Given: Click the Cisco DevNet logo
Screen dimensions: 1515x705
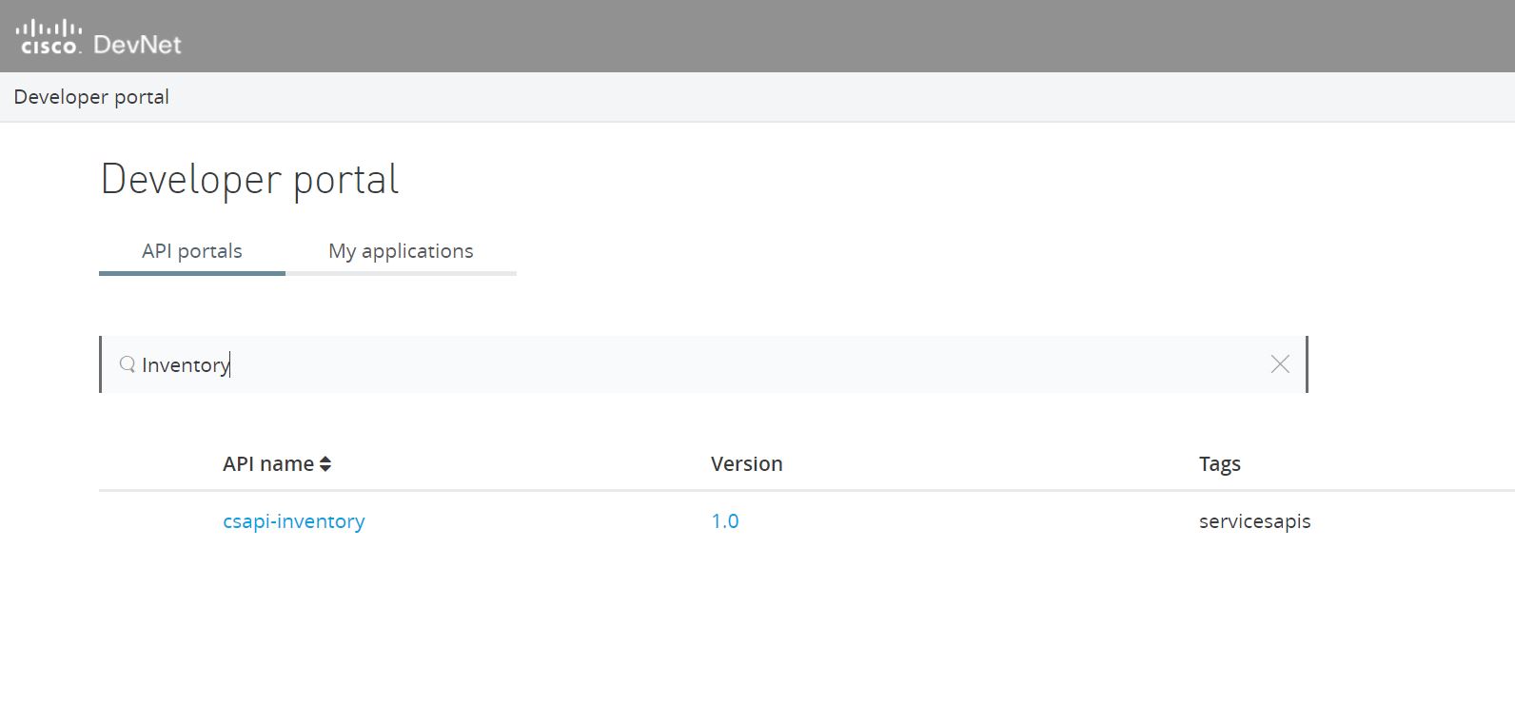Looking at the screenshot, I should [x=98, y=37].
